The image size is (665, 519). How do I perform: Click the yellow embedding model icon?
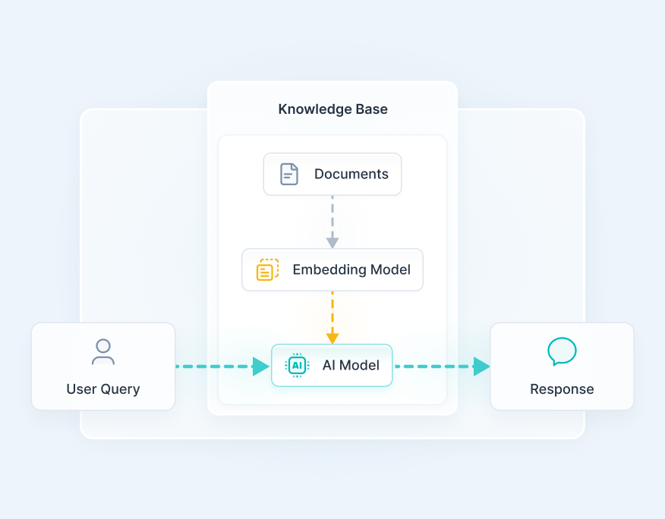coord(268,269)
